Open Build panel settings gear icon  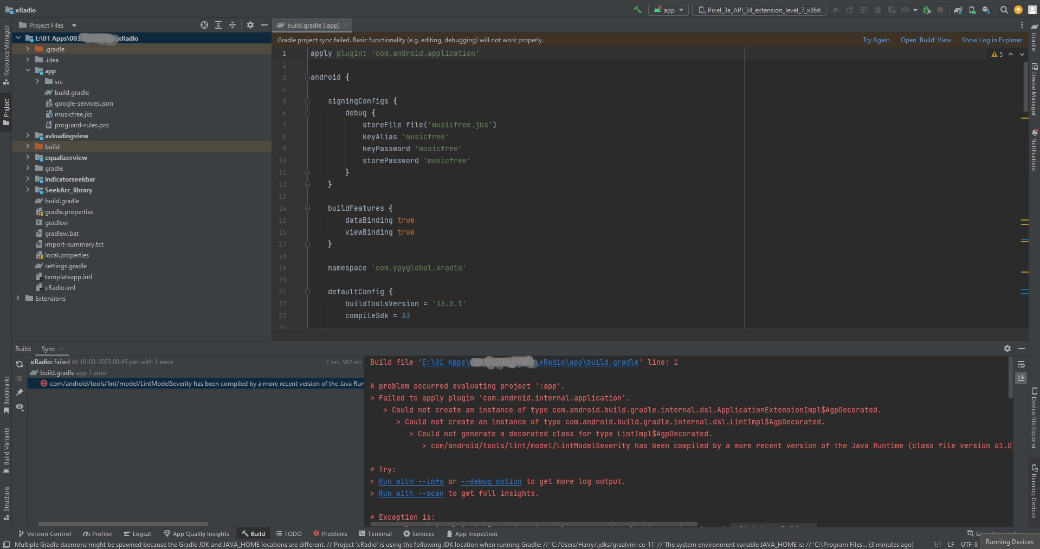pos(1007,348)
